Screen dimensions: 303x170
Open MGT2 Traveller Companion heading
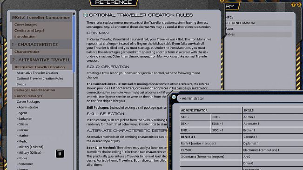point(41,17)
